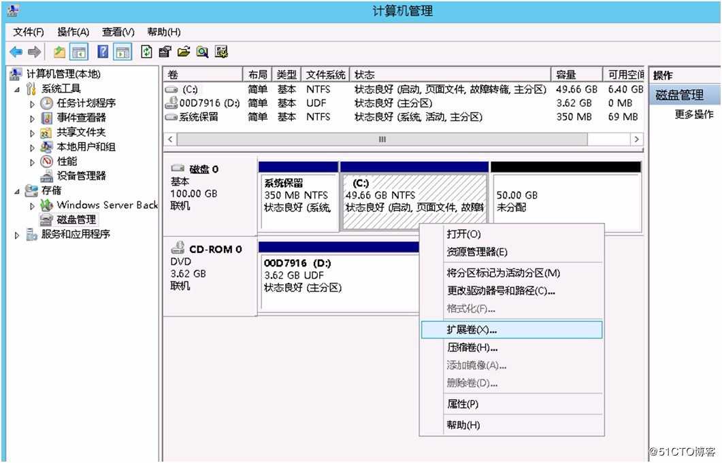Screen dimensions: 722x463
Task: Choose 帮助(H) in the context menu
Action: tap(512, 425)
